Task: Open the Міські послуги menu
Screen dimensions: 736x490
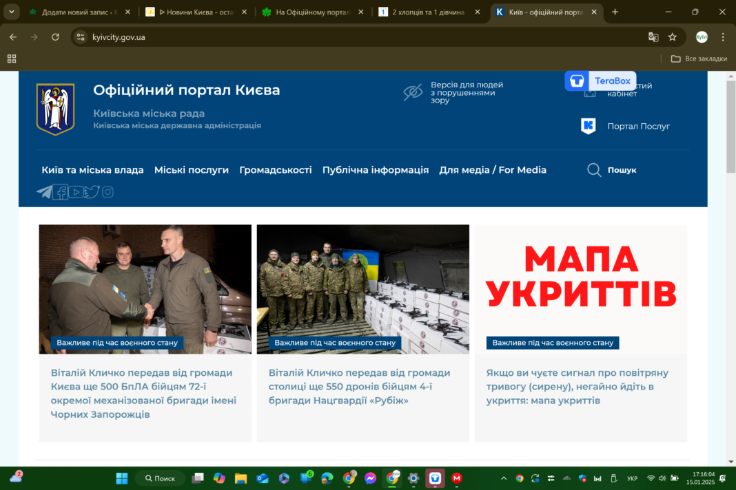Action: (x=192, y=170)
